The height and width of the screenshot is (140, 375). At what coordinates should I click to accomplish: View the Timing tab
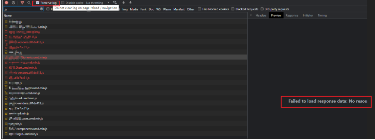322,15
